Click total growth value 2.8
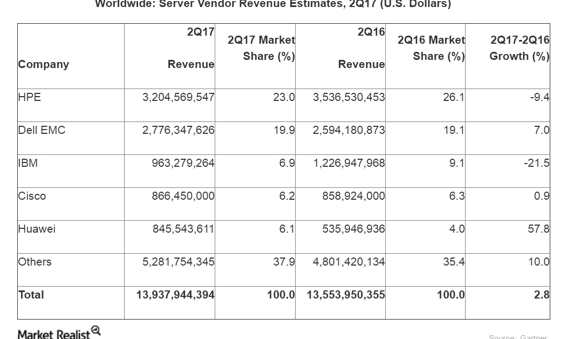 tap(542, 295)
